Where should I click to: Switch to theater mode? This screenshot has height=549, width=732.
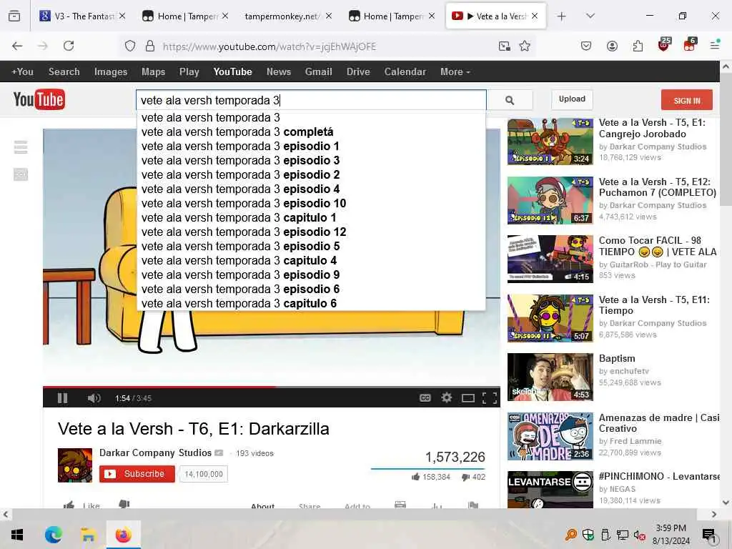468,398
